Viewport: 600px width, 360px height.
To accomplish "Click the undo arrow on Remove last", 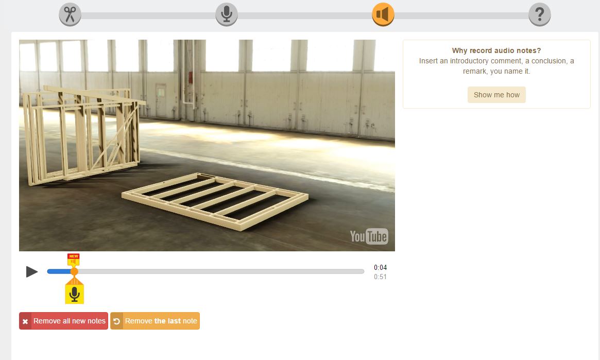I will pos(117,321).
